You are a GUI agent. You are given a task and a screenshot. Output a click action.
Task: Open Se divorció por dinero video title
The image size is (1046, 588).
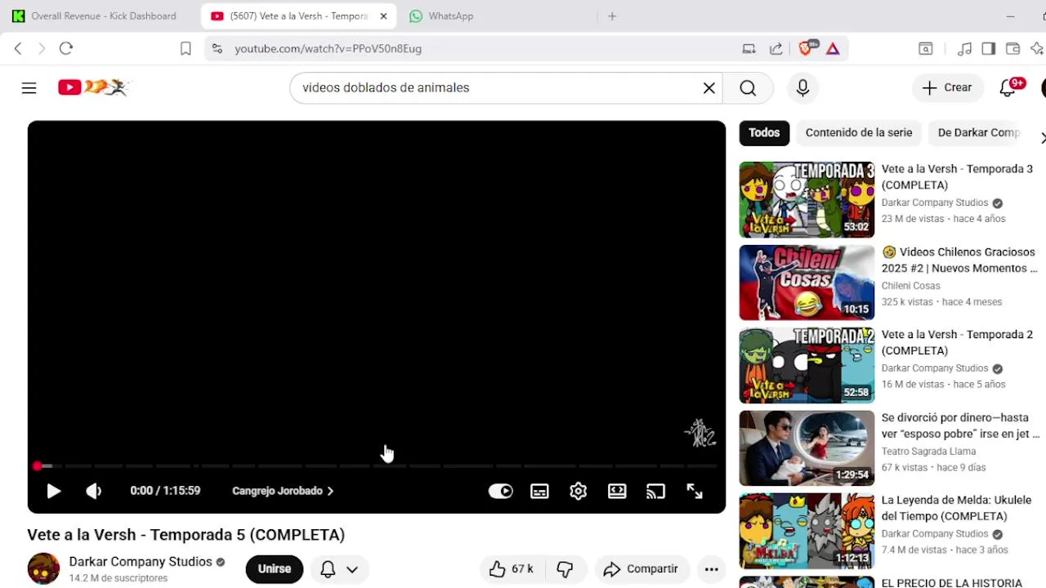tap(960, 425)
